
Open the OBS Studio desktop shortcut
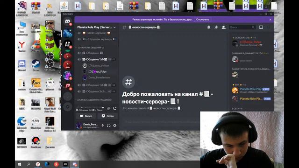(50, 65)
